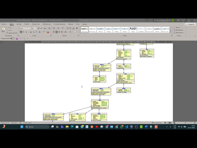Toggle underline S formatting

26,32
